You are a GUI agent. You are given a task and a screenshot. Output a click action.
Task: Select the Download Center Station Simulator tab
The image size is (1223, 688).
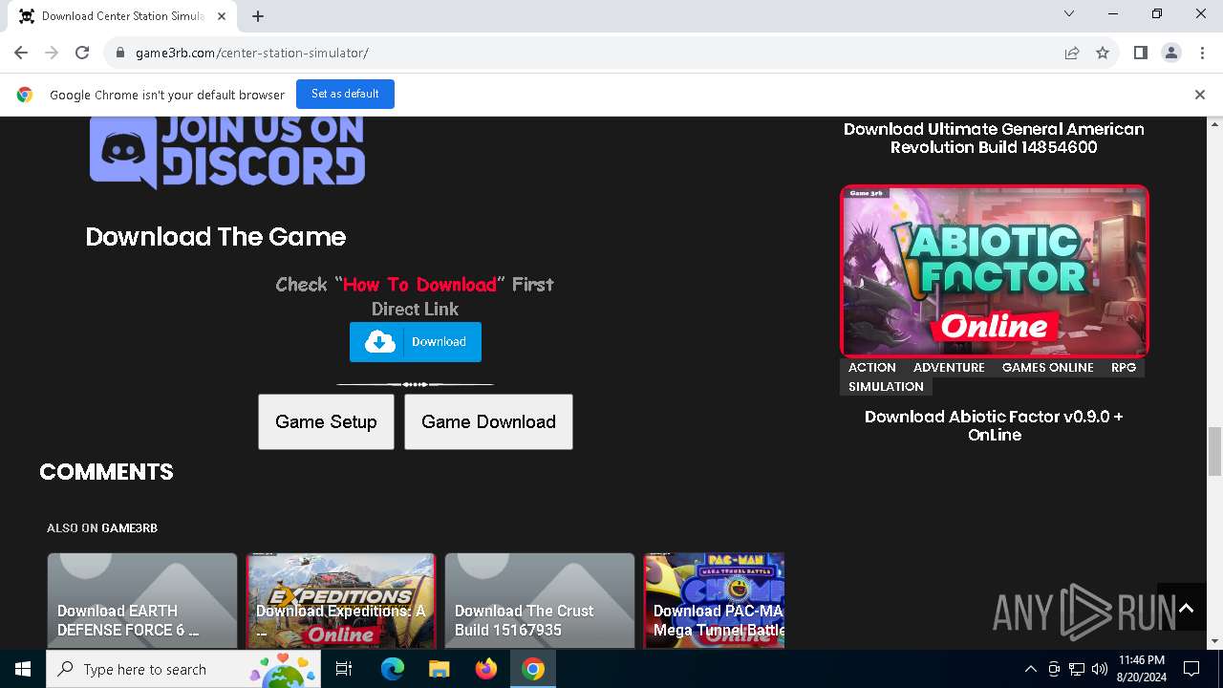122,16
